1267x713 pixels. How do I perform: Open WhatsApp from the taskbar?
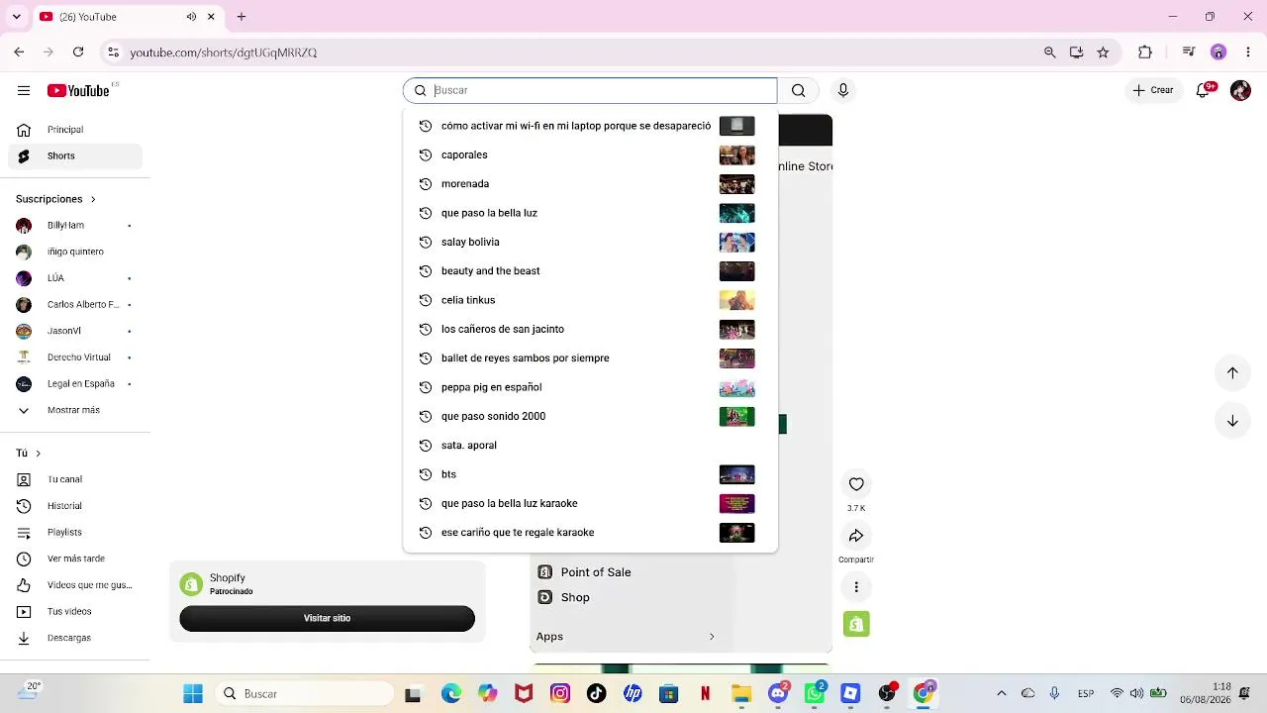815,693
